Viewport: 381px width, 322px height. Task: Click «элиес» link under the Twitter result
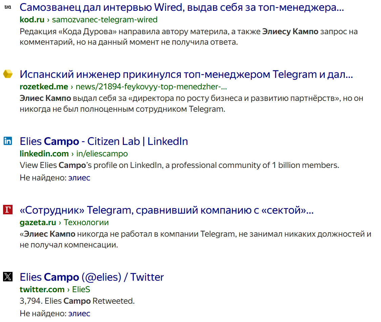pos(79,313)
